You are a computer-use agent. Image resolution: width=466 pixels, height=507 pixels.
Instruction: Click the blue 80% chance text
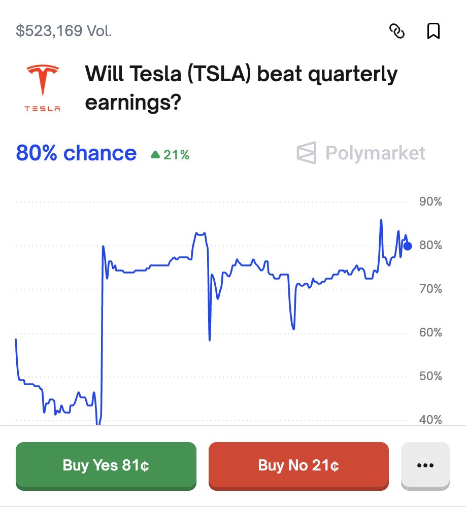(76, 153)
